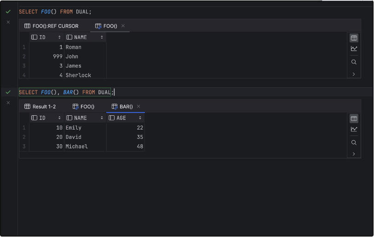Sort the BAR() grid by ID arrows
The image size is (374, 237).
59,118
